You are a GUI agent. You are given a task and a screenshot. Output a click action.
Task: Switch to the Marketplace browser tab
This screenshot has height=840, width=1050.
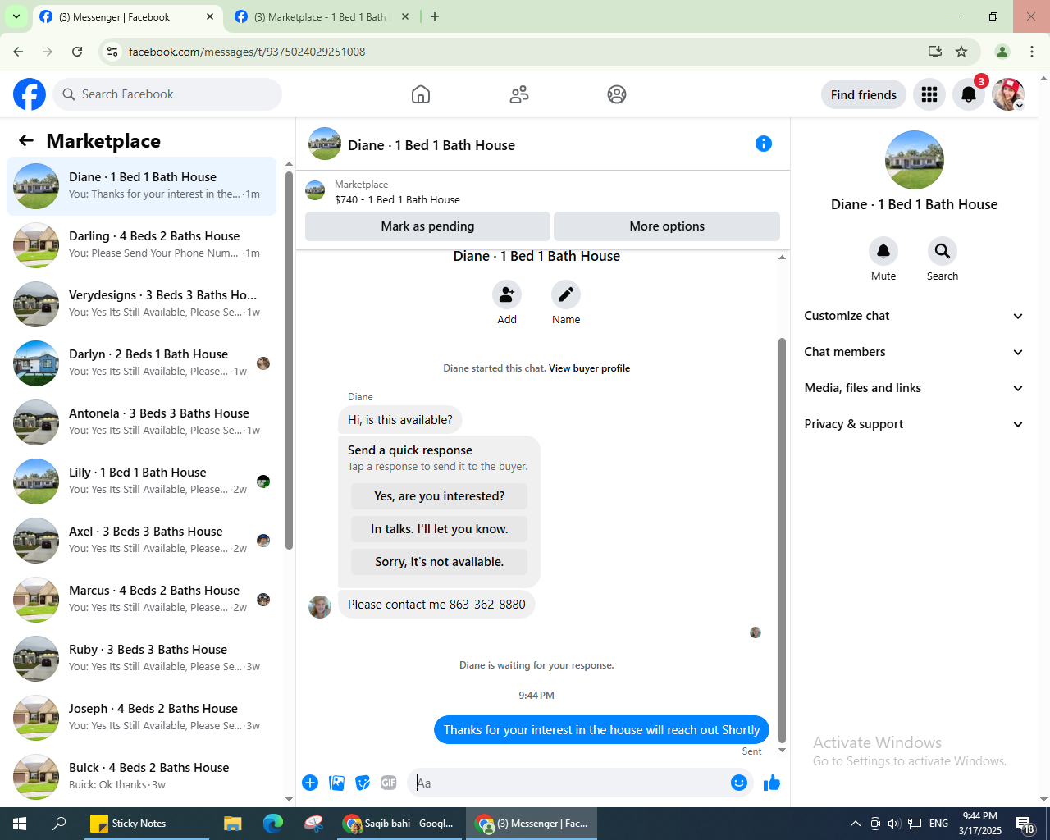[322, 16]
